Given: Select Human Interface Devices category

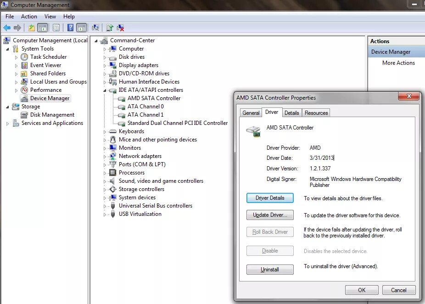Looking at the screenshot, I should pyautogui.click(x=149, y=82).
